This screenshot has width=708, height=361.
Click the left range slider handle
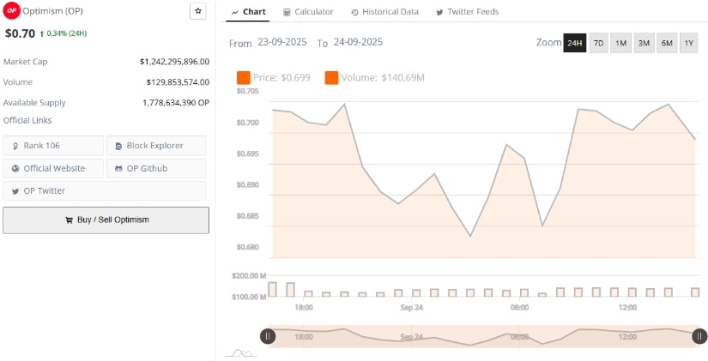pos(268,336)
